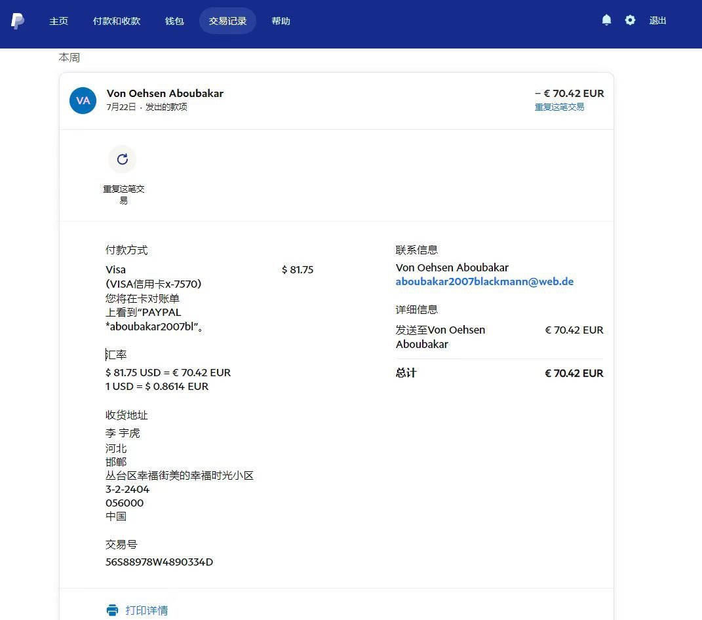Screen dimensions: 702x620
Task: Open the 付款和收款 menu item
Action: [117, 21]
